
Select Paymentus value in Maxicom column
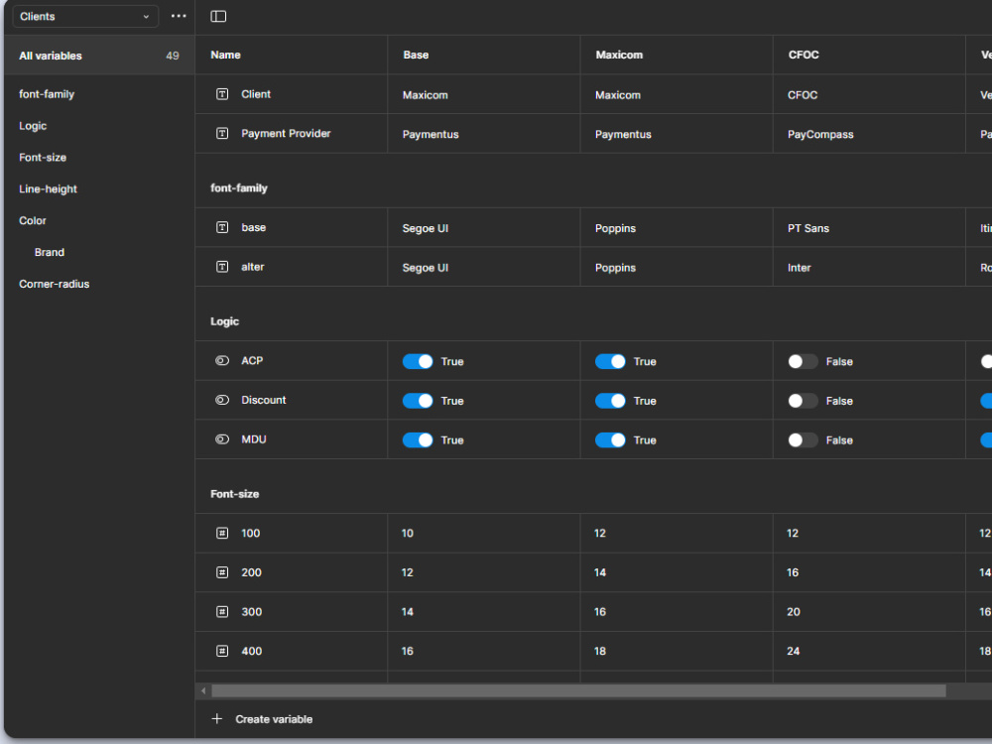623,134
